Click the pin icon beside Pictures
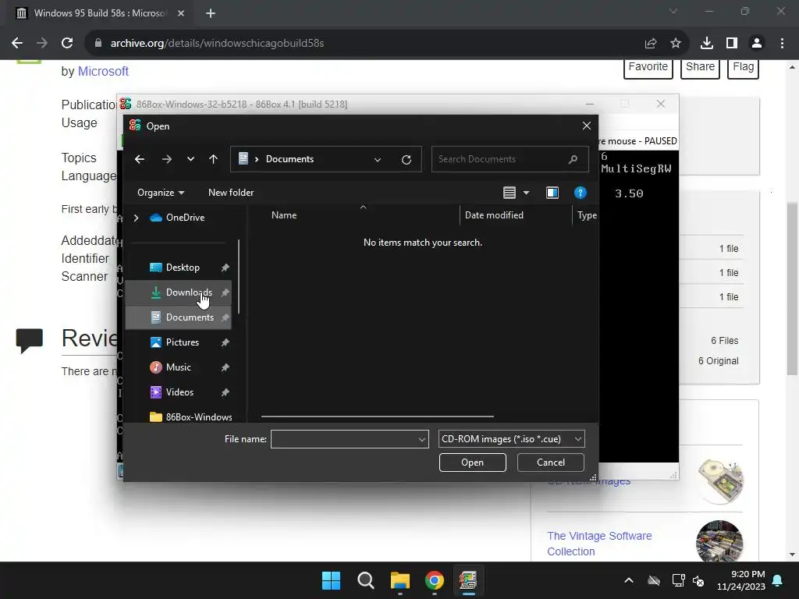This screenshot has height=599, width=799. [x=225, y=342]
